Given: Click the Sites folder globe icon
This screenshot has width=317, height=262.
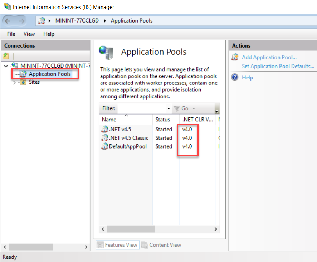Looking at the screenshot, I should coord(23,82).
